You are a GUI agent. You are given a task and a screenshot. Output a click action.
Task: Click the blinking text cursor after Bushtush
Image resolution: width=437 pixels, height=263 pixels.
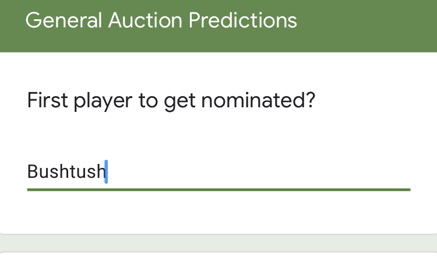point(106,172)
